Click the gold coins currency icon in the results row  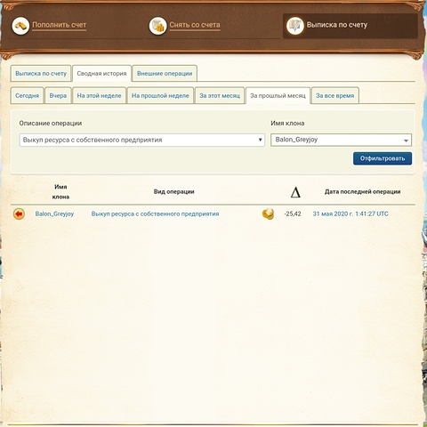point(268,213)
